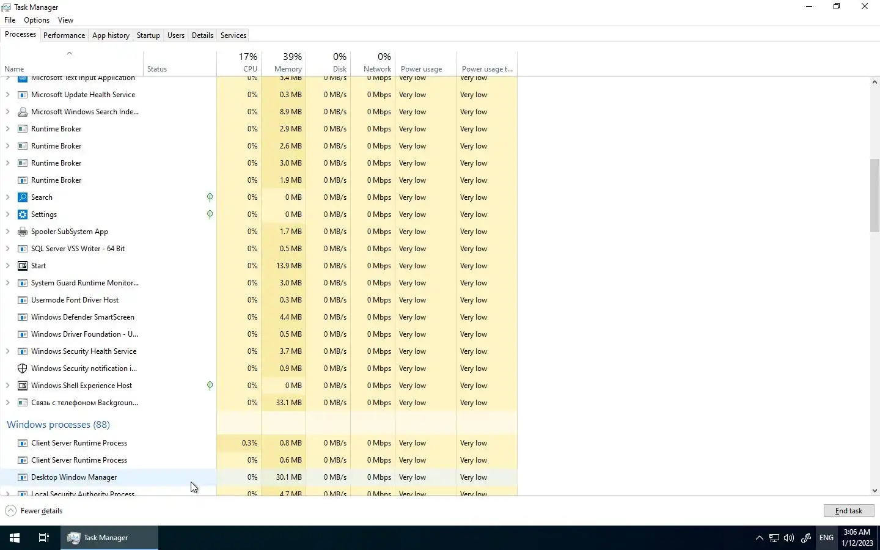880x550 pixels.
Task: Click the suspended leaf icon on the Settings row
Action: pyautogui.click(x=210, y=215)
